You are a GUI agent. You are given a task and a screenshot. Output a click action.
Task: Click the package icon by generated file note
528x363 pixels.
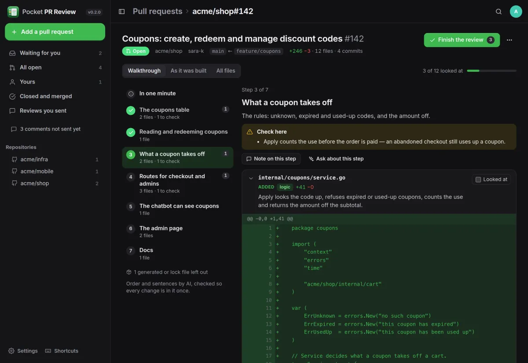[x=129, y=272]
